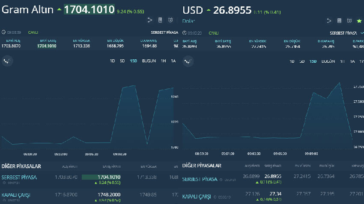Viewport: 364px width, 204px height.
Task: Switch Gram Altın chart to 1D tab
Action: pos(113,61)
